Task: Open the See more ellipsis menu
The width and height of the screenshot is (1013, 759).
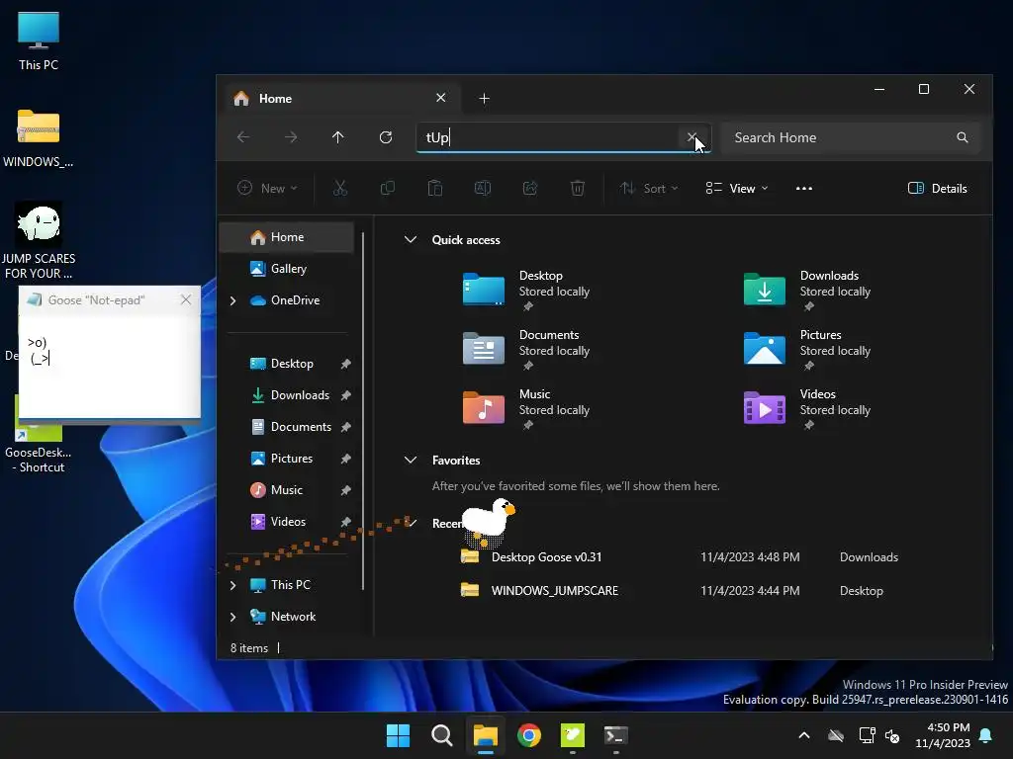Action: [x=803, y=189]
